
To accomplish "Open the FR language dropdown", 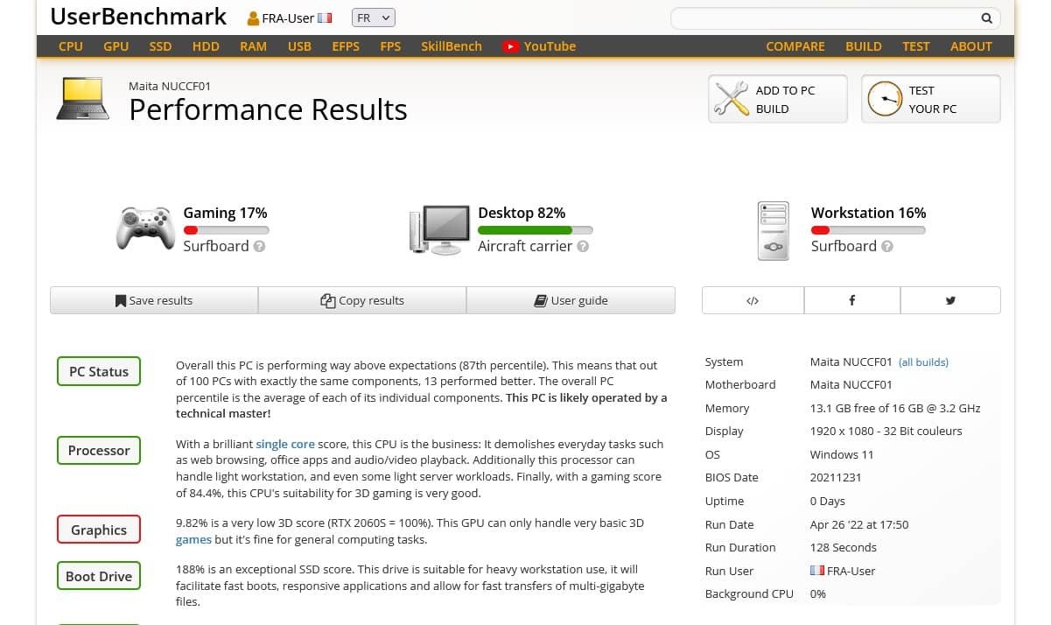I will 374,18.
